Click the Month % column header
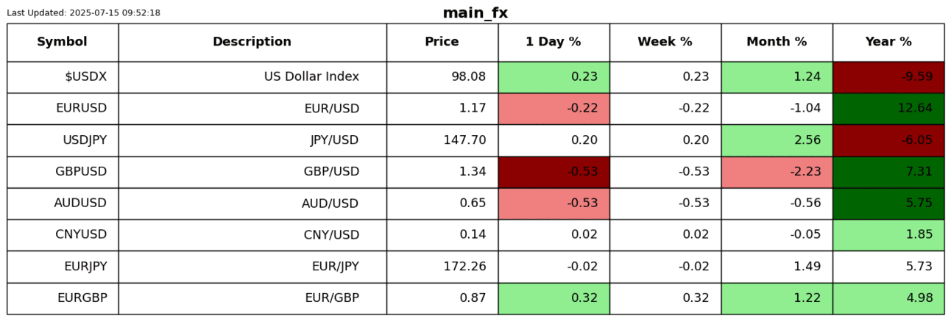 777,42
